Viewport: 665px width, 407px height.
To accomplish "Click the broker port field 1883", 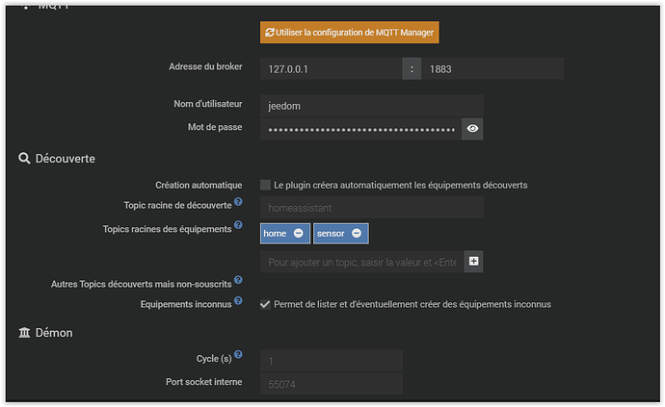I will [x=492, y=69].
